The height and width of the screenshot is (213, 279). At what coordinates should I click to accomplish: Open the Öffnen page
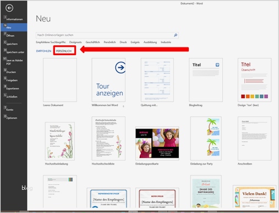tap(14, 35)
